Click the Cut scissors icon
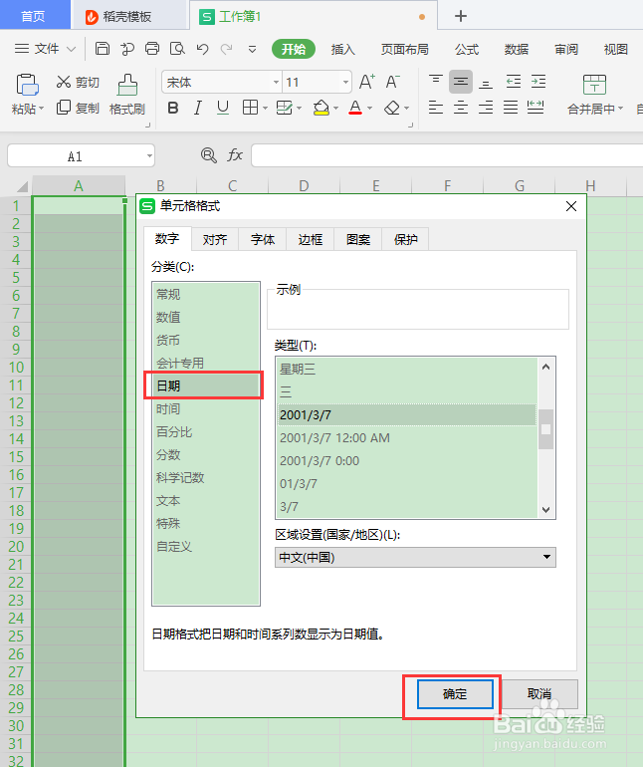This screenshot has width=643, height=767. coord(64,82)
